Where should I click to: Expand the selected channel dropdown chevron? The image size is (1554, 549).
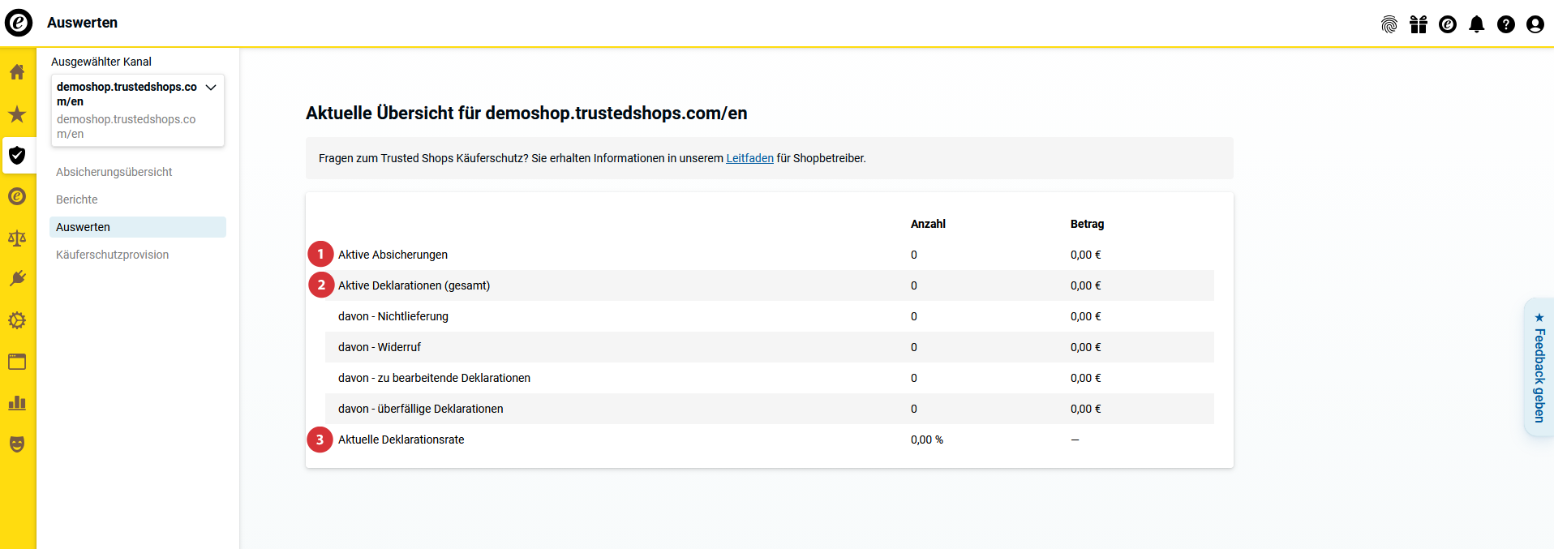pos(211,88)
